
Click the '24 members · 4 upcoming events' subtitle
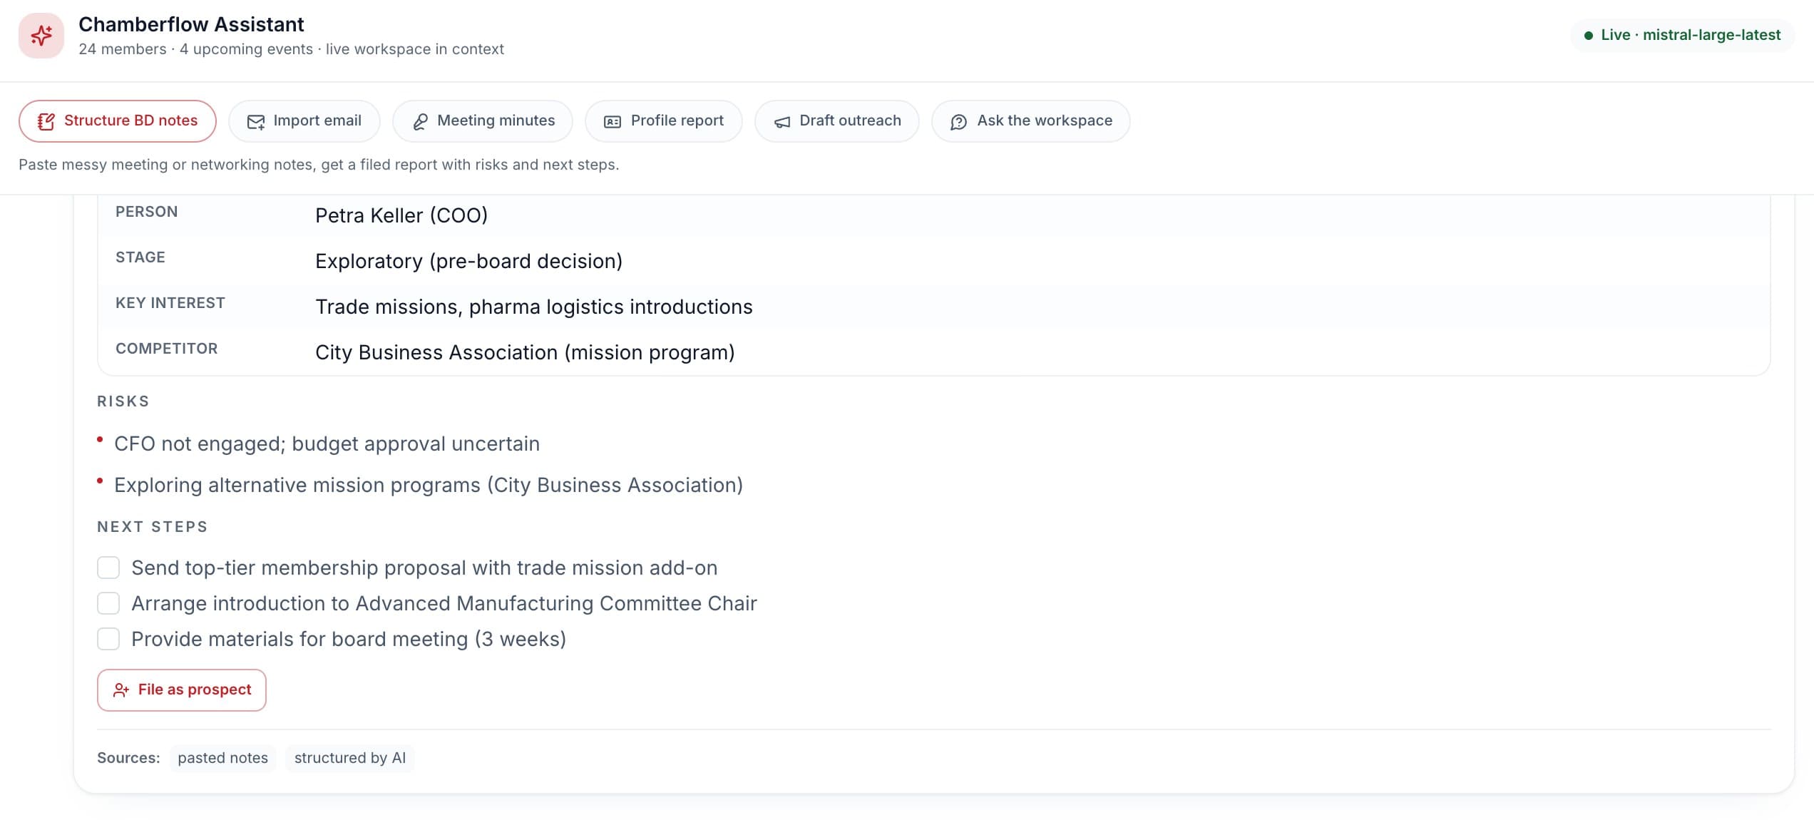pyautogui.click(x=291, y=49)
